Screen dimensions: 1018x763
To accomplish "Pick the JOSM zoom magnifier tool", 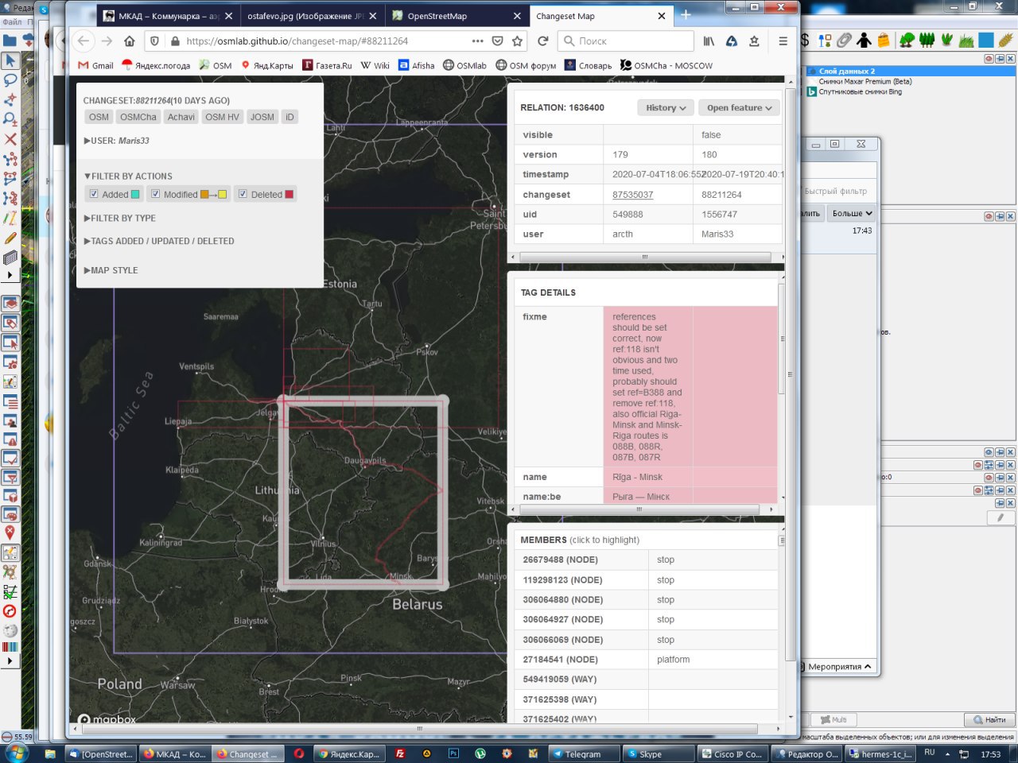I will 10,119.
